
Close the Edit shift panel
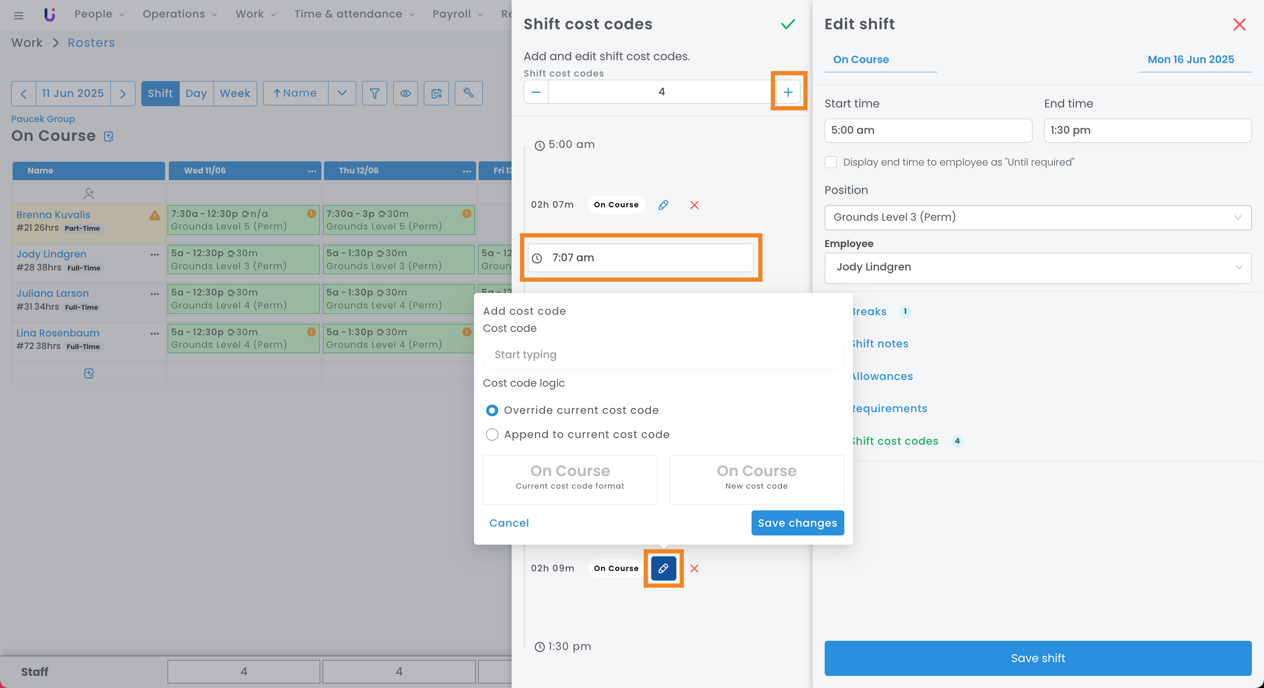click(1239, 25)
